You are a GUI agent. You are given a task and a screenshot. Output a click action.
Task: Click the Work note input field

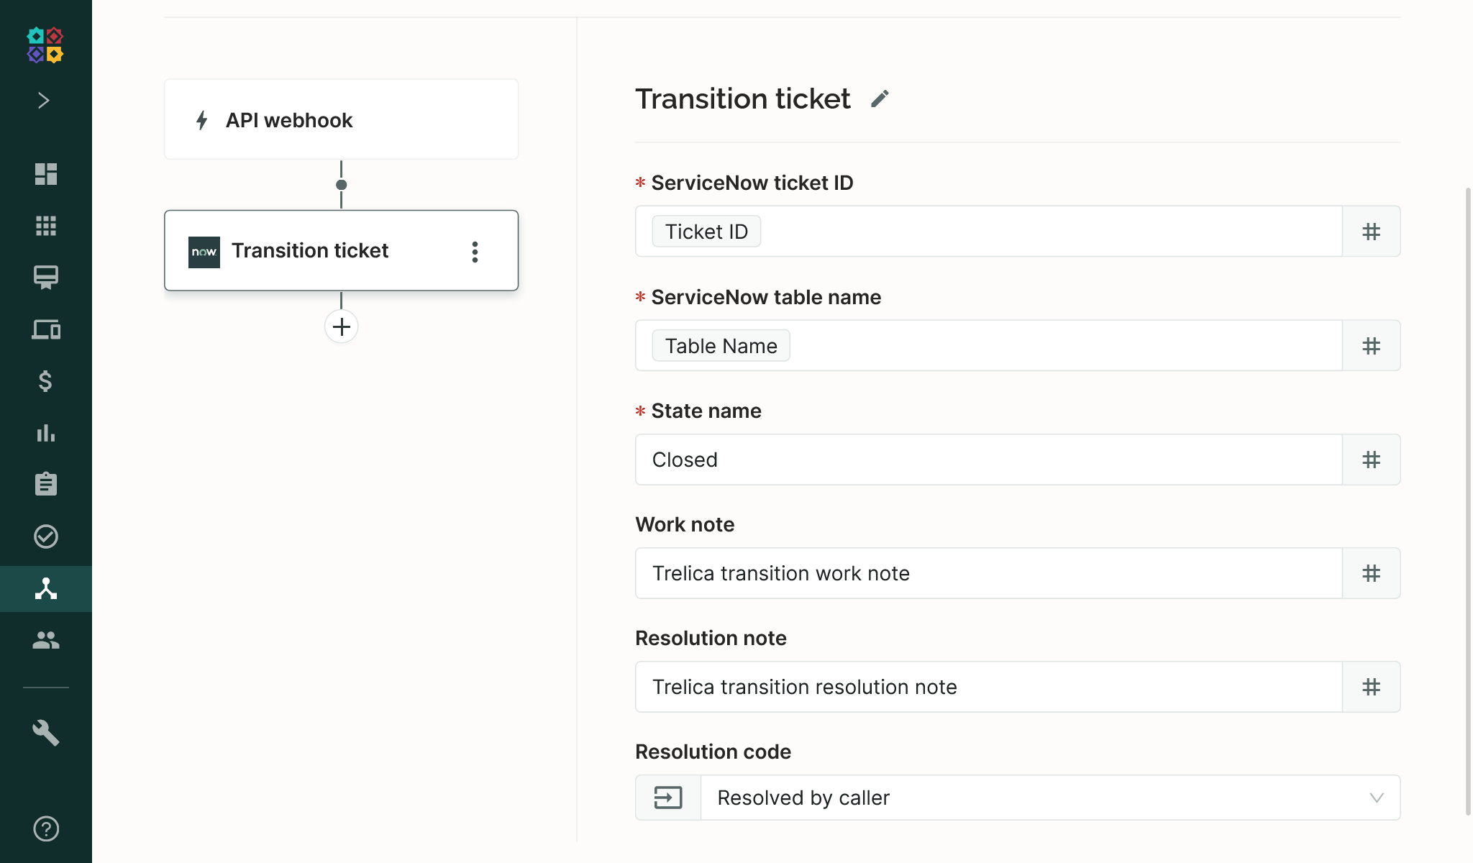988,573
